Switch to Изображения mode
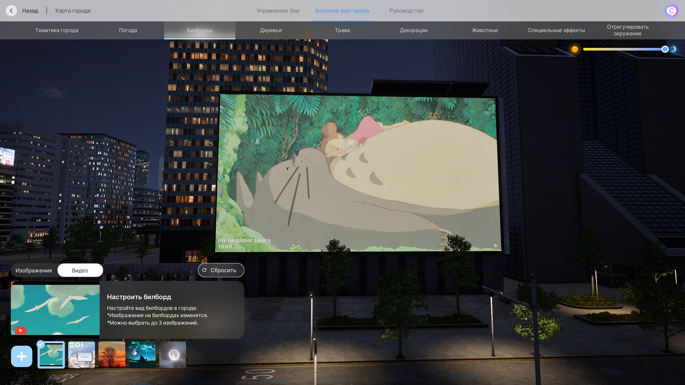Viewport: 685px width, 385px height. (34, 270)
